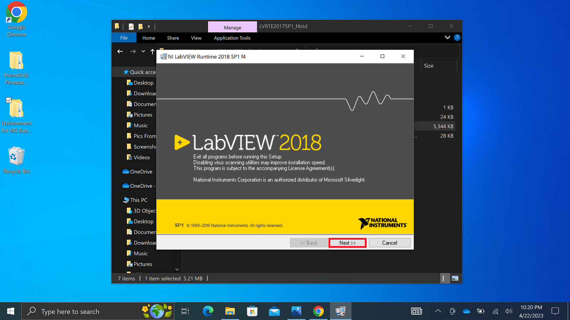Open Customize Quick Access Toolbar dropdown

(x=149, y=26)
